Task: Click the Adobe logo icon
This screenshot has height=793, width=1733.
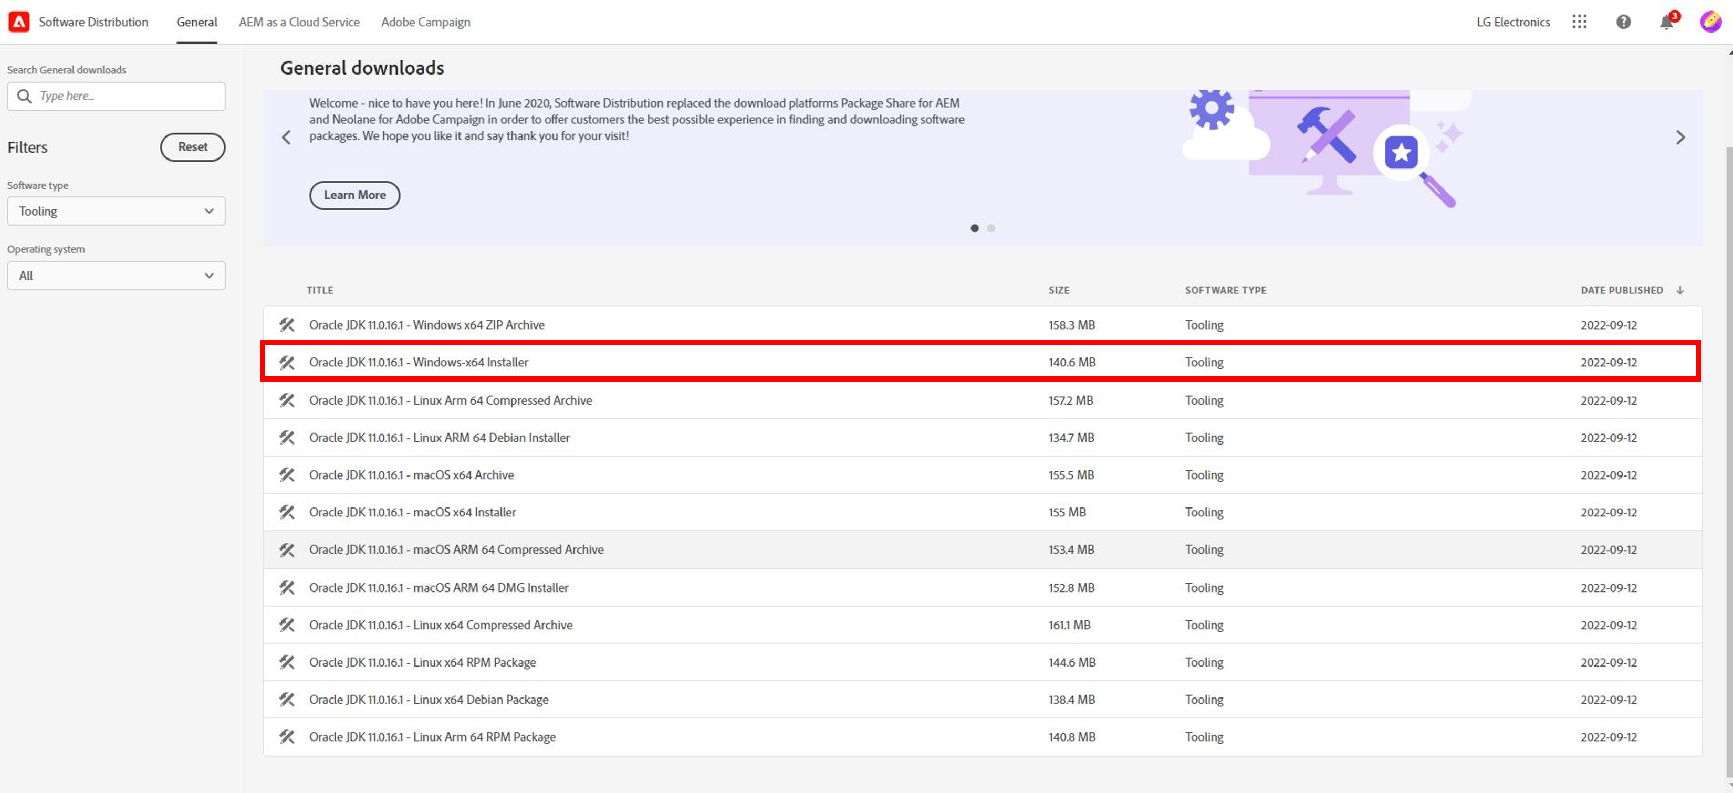Action: [x=19, y=22]
